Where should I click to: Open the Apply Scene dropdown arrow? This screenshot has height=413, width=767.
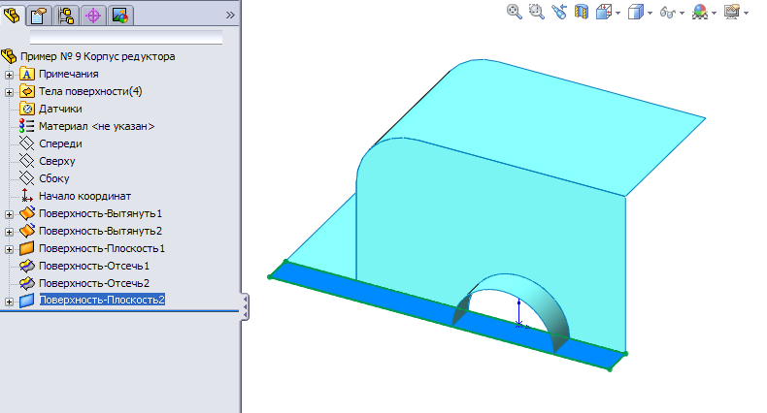click(746, 14)
